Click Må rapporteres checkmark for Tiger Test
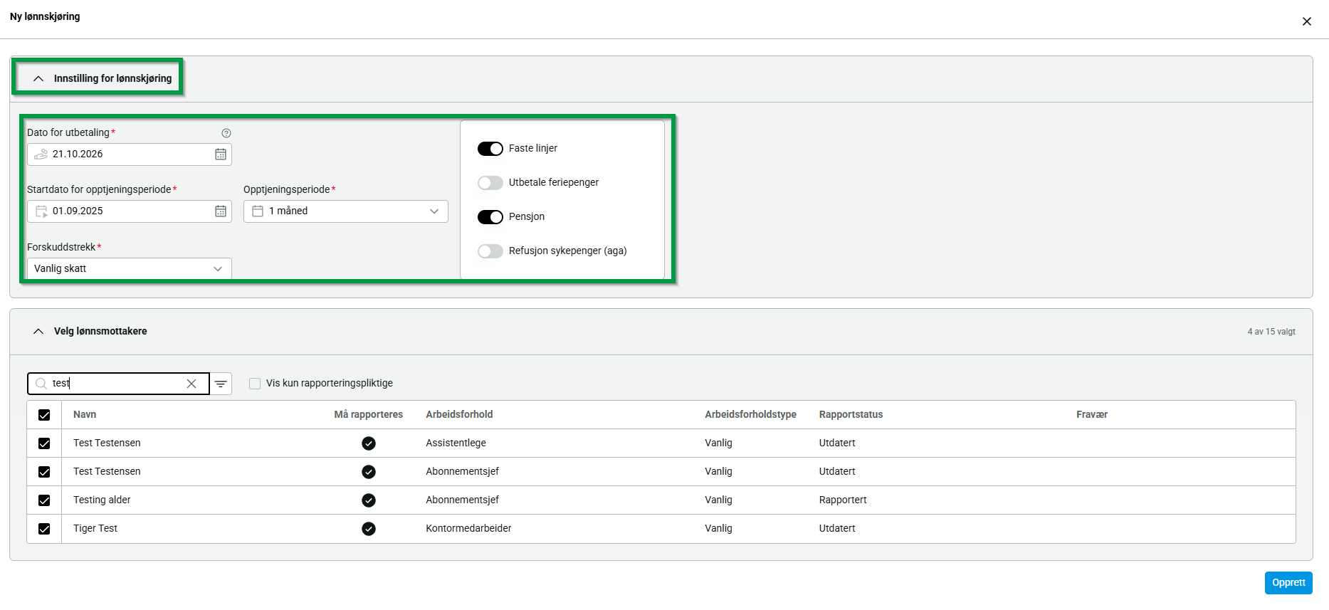This screenshot has height=610, width=1329. (x=369, y=529)
